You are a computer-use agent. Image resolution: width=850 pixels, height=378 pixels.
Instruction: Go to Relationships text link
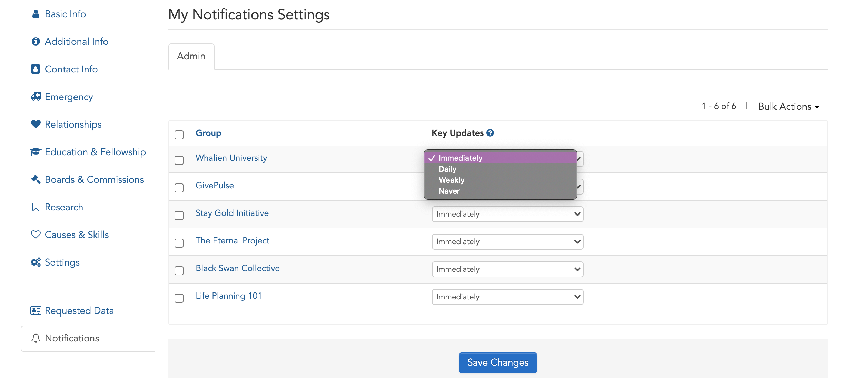73,125
